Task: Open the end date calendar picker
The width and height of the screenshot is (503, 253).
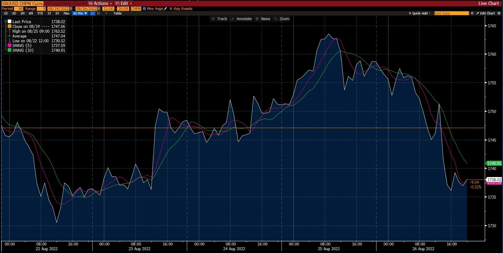Action: [99, 9]
